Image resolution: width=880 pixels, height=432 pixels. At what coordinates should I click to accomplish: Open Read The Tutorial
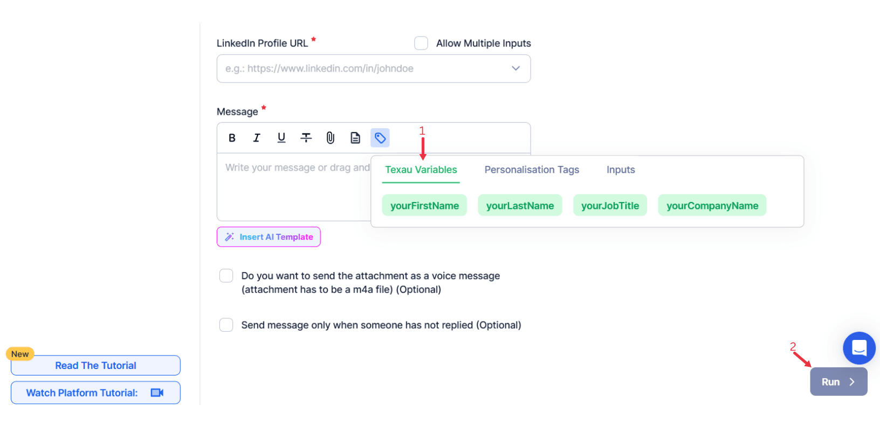click(95, 365)
